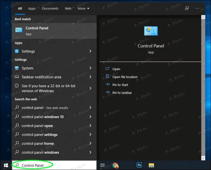Choose Pin to taskbar
The image size is (211, 170).
[122, 93]
